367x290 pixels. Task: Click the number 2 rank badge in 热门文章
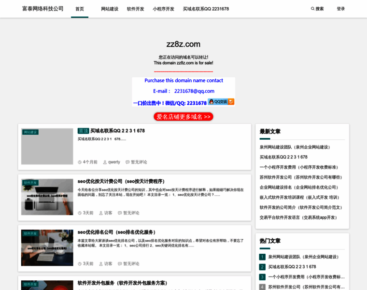point(262,267)
